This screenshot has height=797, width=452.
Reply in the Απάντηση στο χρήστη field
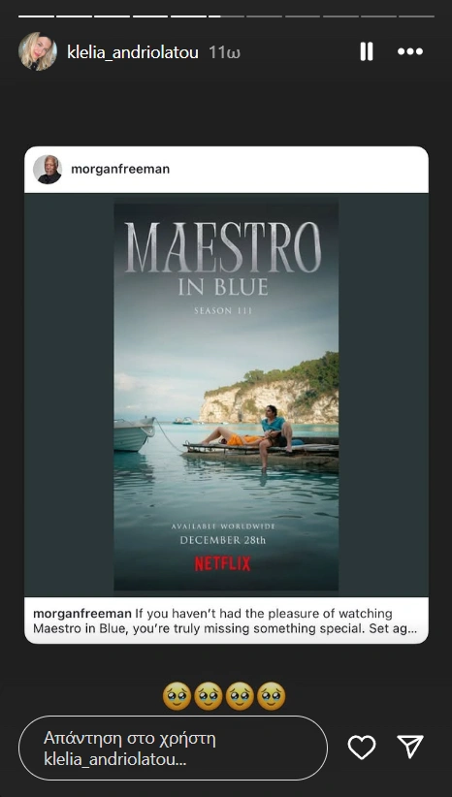(x=173, y=748)
